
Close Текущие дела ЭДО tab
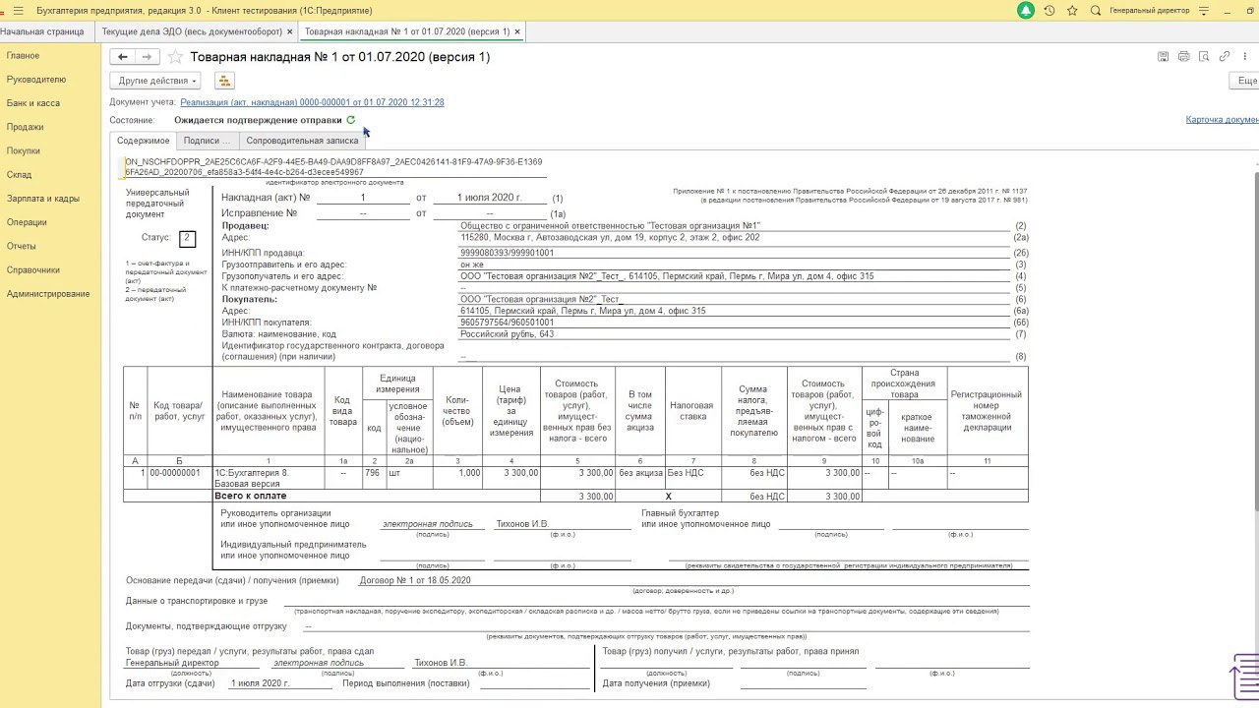coord(289,31)
